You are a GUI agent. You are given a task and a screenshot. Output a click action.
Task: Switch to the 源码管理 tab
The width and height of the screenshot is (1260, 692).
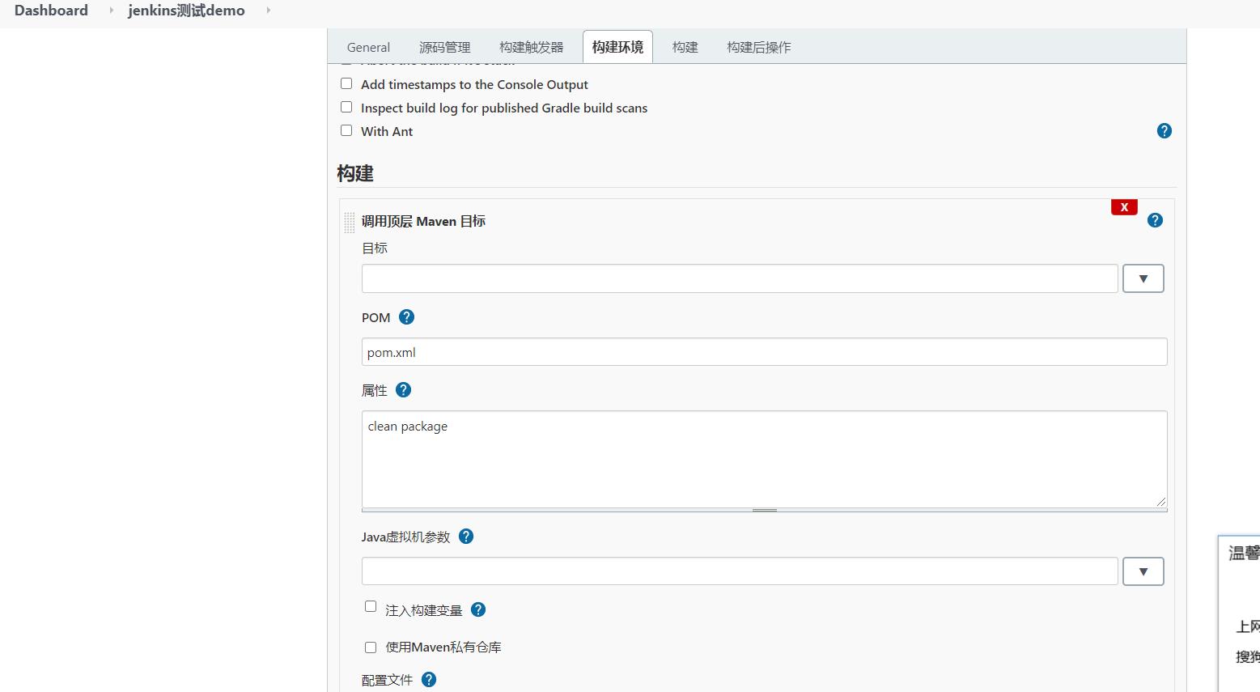[444, 47]
